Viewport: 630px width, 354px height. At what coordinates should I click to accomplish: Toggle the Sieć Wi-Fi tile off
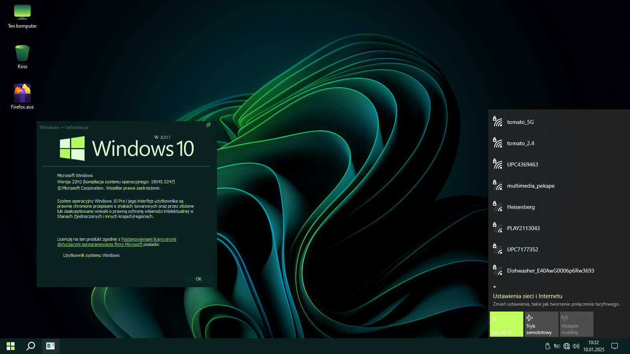[506, 324]
